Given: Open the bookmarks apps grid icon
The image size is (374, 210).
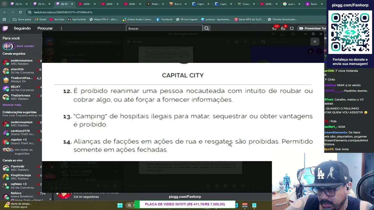Looking at the screenshot, I should (4, 20).
